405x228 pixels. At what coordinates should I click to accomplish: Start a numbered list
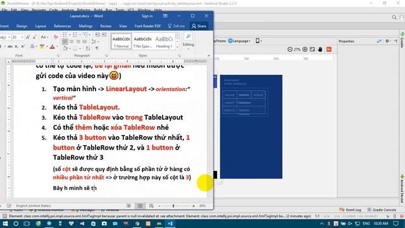pos(75,35)
